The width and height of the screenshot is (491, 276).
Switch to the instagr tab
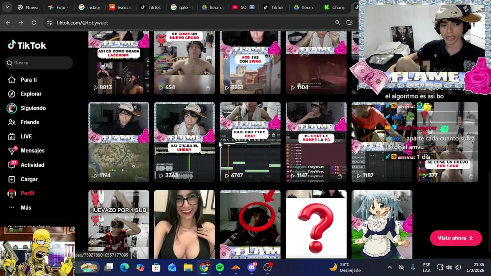point(89,7)
